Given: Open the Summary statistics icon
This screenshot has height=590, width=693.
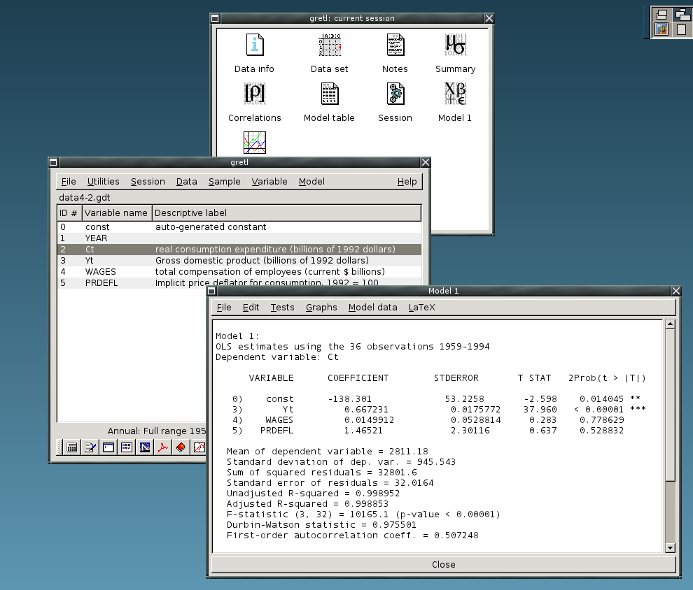Looking at the screenshot, I should point(455,45).
